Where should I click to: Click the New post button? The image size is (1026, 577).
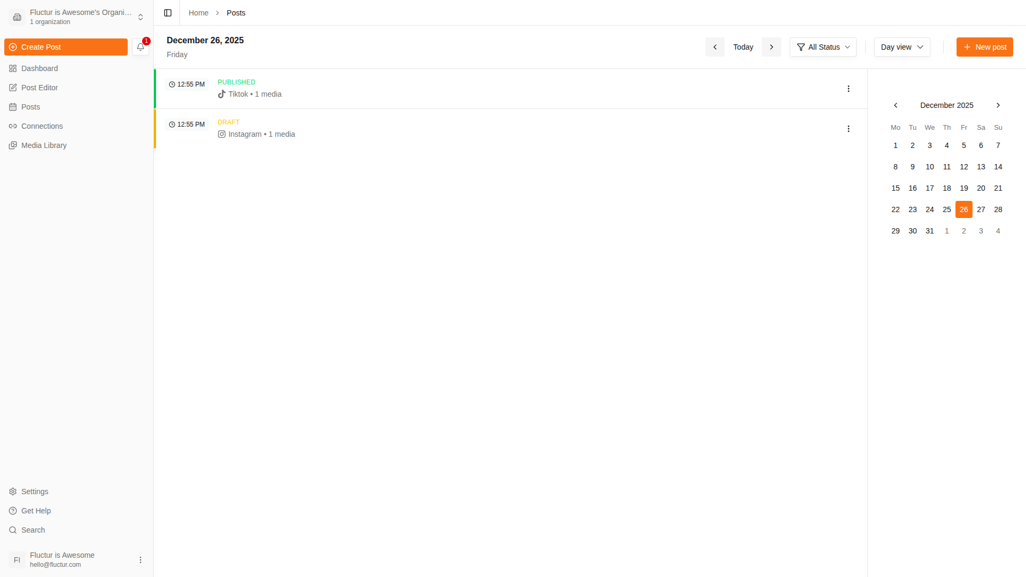(985, 47)
